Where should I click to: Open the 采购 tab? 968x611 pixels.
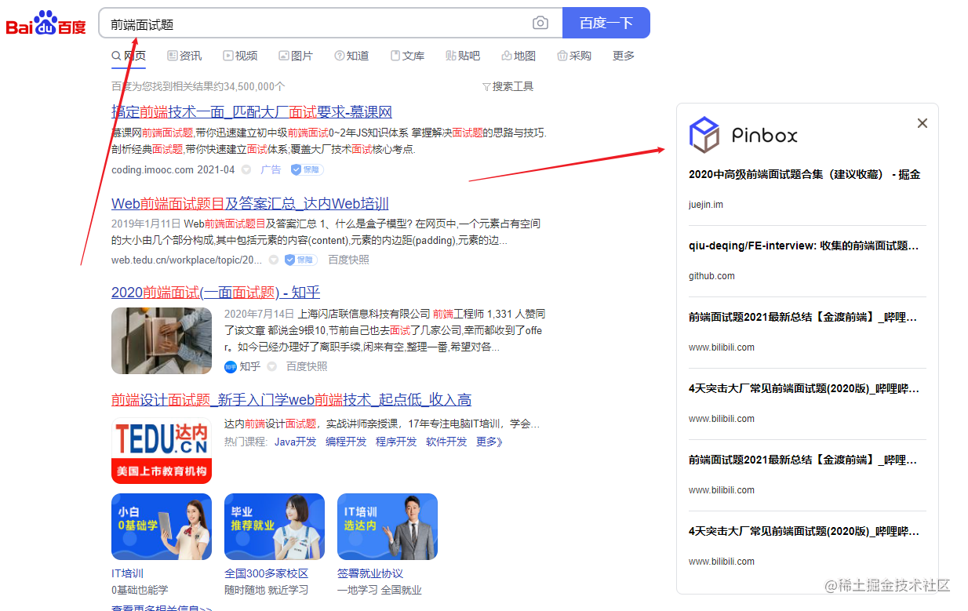pos(574,56)
